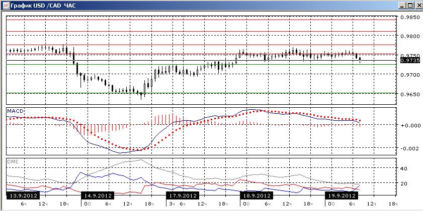Click the 40 level on the DMI scale
This screenshot has width=423, height=211.
coord(404,169)
